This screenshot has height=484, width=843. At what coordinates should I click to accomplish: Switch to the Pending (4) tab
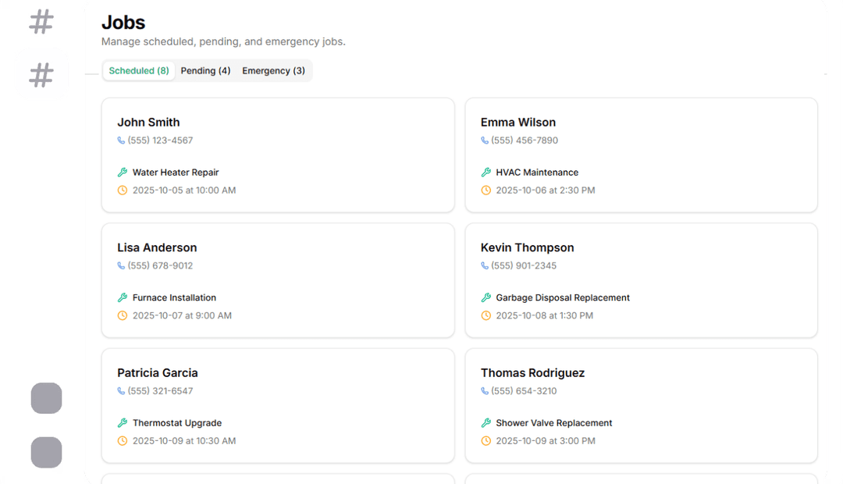tap(205, 71)
